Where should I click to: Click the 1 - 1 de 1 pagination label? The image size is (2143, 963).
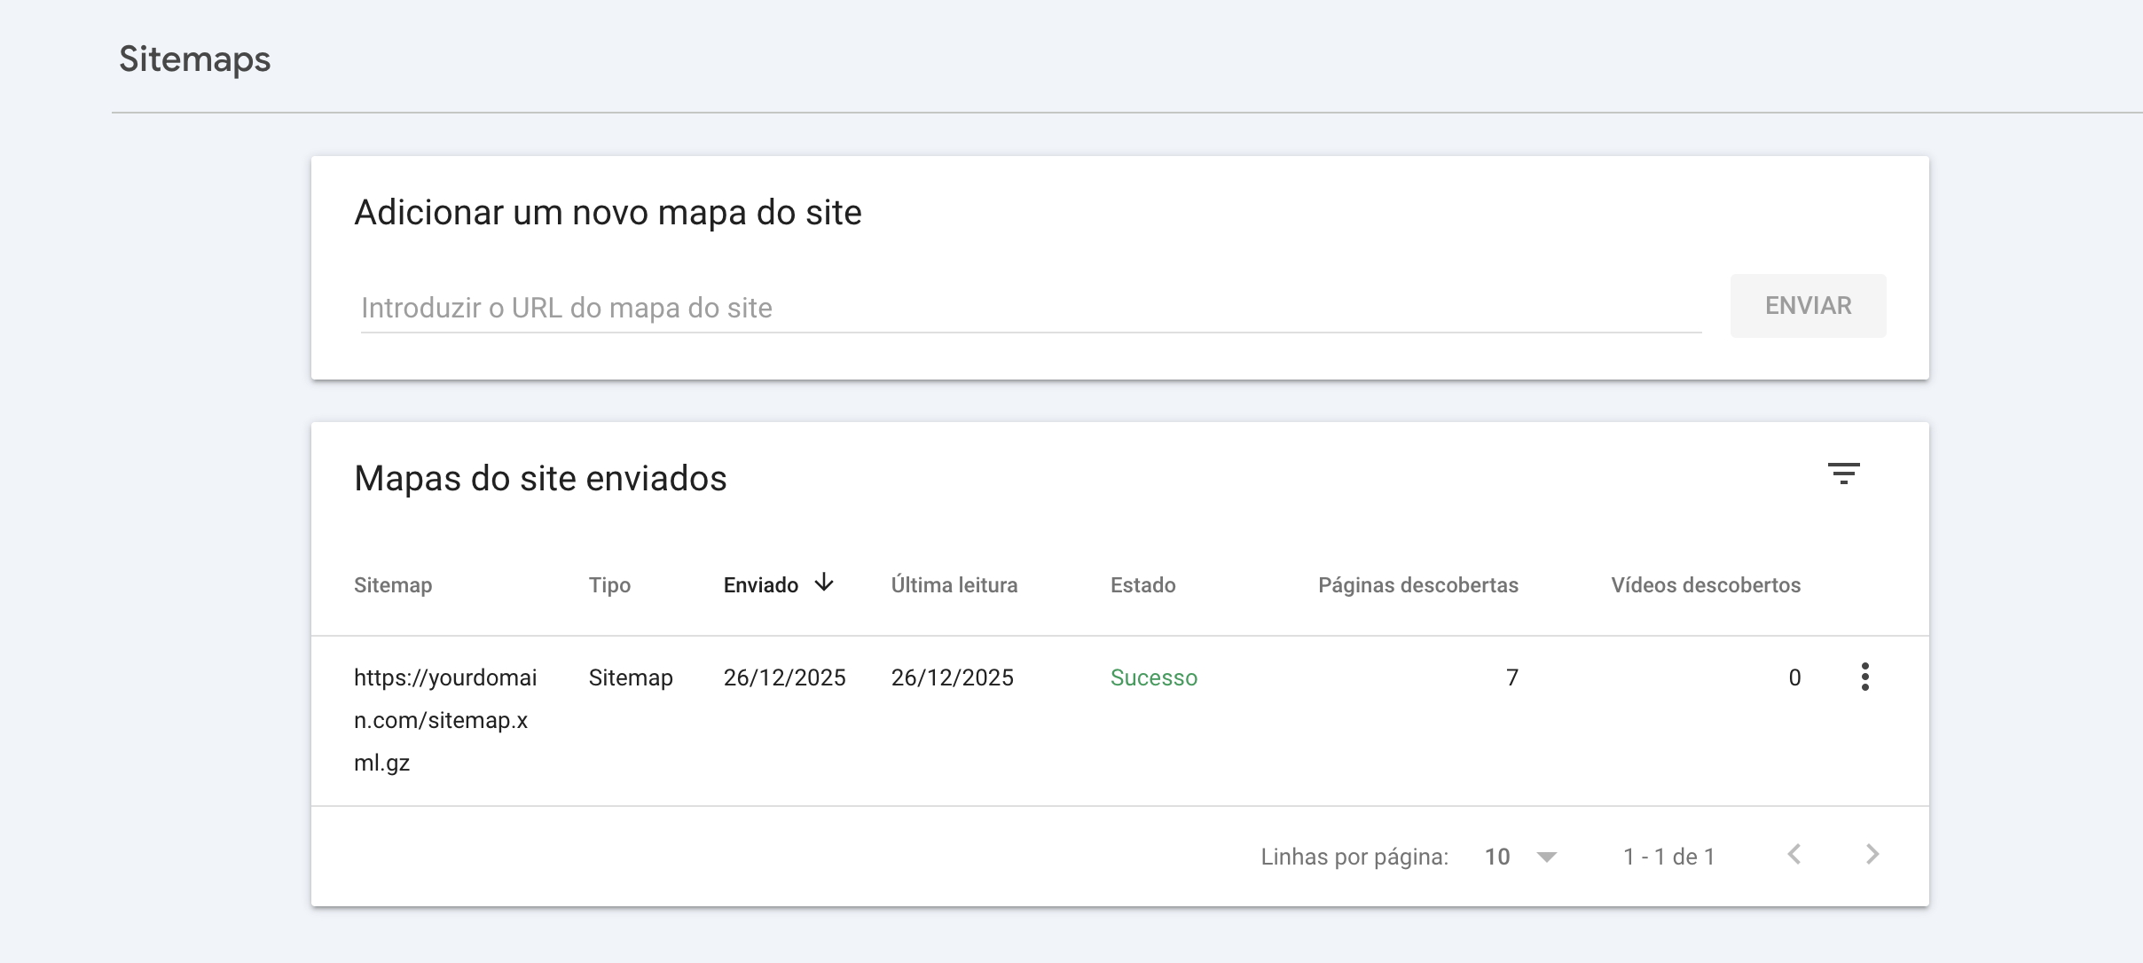click(x=1668, y=855)
